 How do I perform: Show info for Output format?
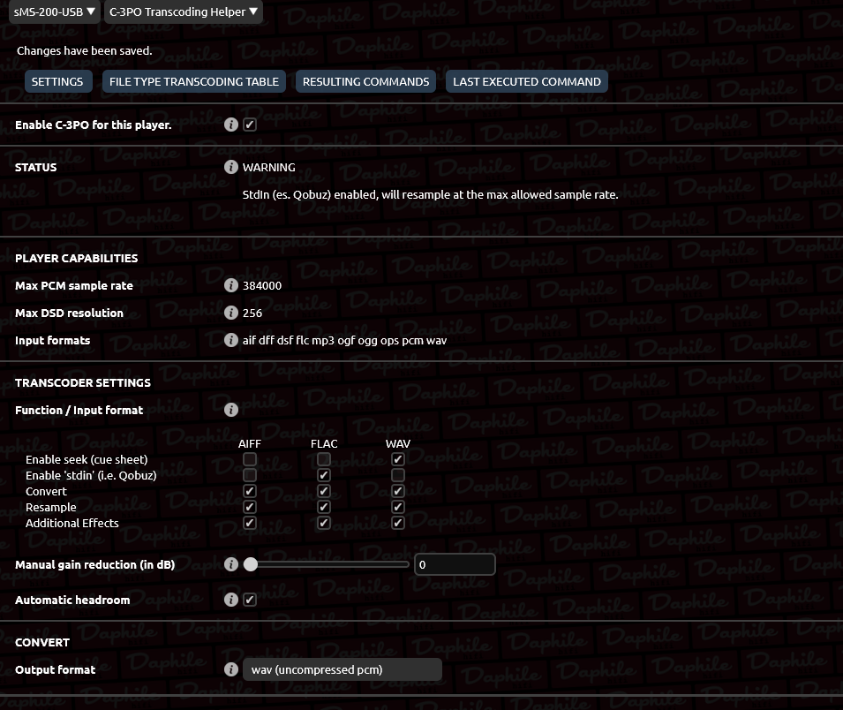(x=231, y=669)
